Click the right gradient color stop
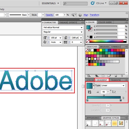The width and height of the screenshot is (129, 129). 120,100
